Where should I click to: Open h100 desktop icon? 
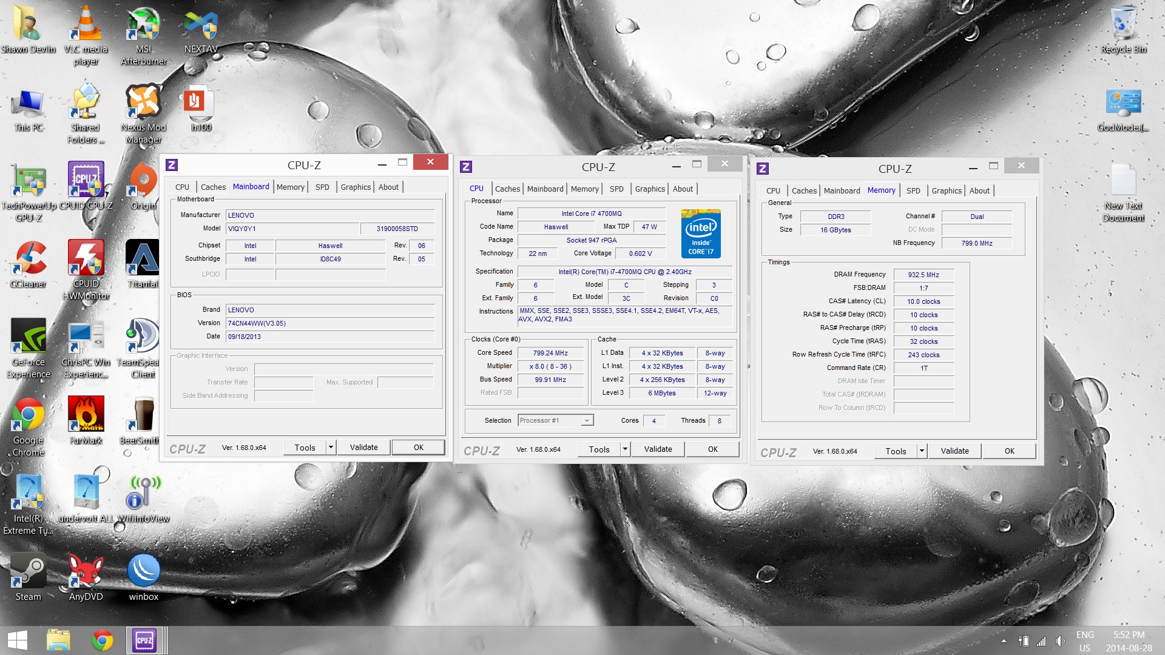[x=201, y=109]
